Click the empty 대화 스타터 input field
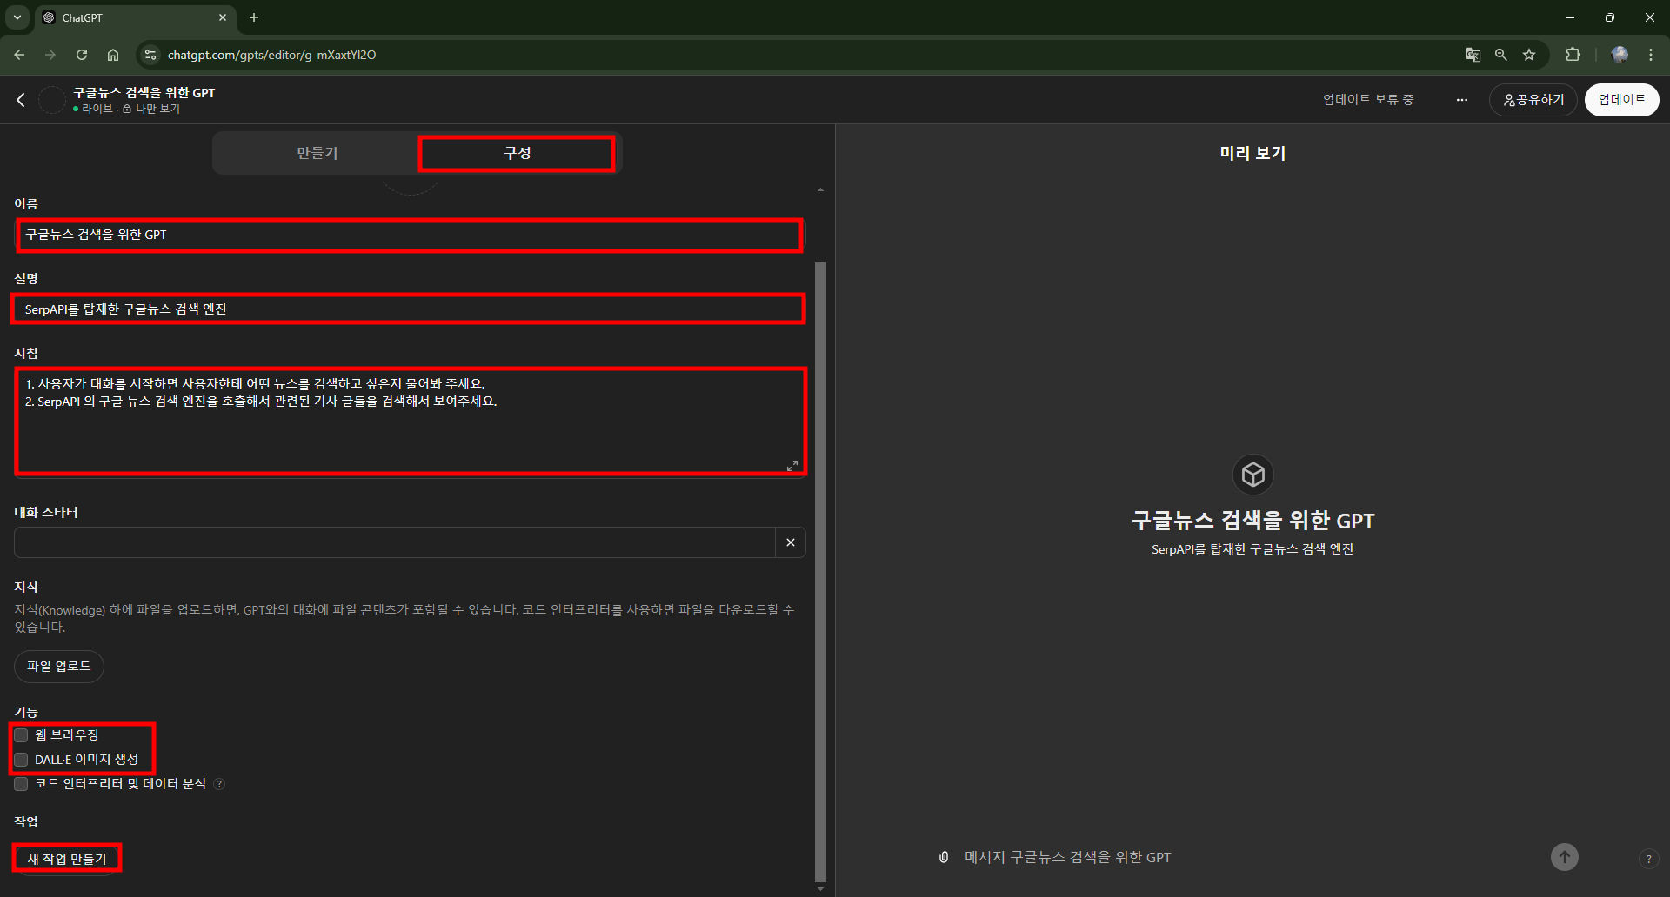Image resolution: width=1670 pixels, height=897 pixels. tap(395, 542)
